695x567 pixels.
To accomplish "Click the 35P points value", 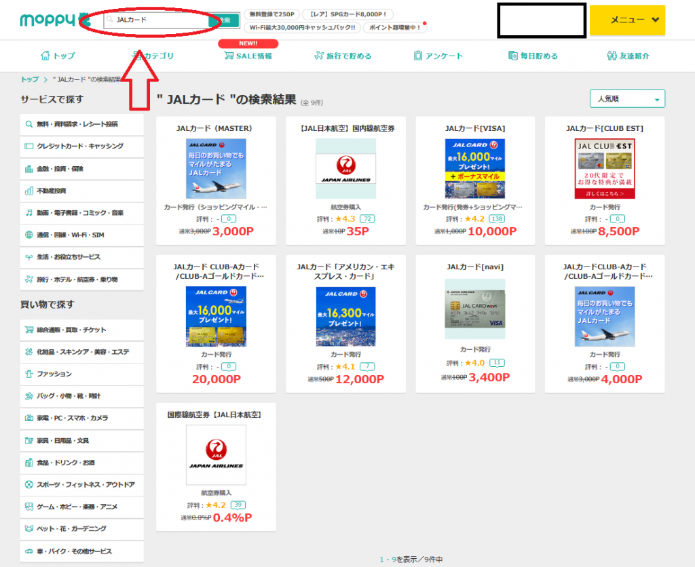I will coord(358,231).
